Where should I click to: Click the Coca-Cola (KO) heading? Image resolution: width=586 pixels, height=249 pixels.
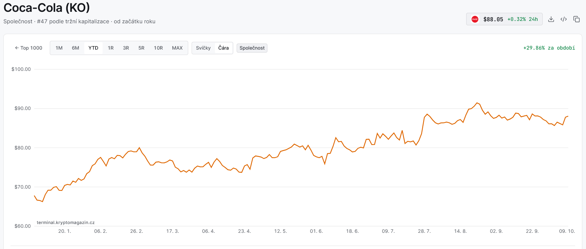(47, 8)
